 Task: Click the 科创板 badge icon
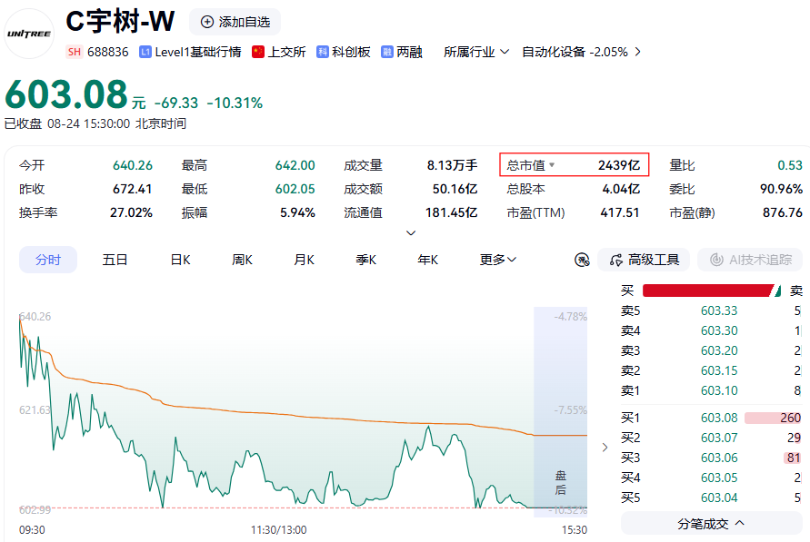(x=323, y=52)
